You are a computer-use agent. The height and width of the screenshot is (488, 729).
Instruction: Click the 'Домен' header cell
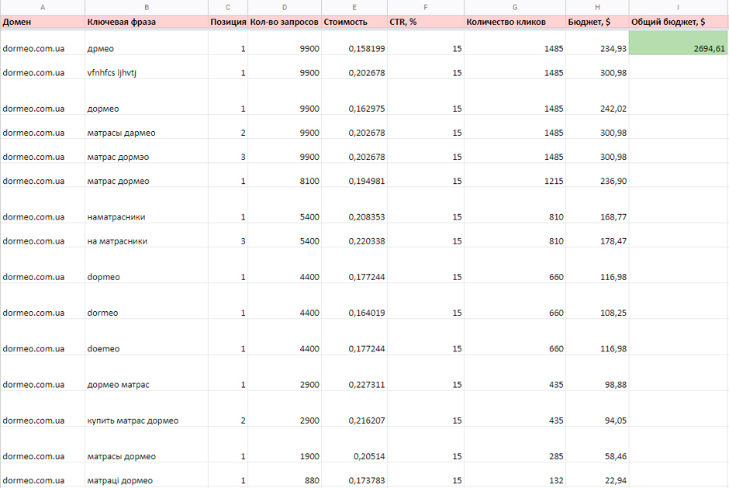click(43, 22)
